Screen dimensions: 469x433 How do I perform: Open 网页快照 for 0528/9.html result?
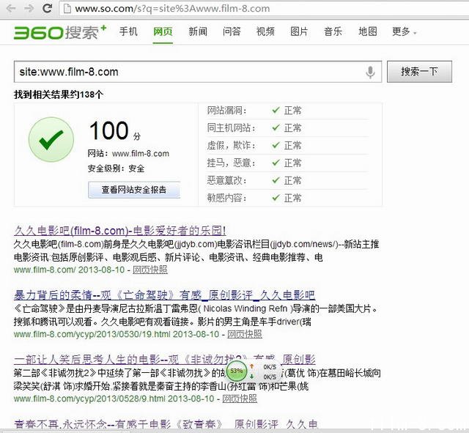click(x=240, y=399)
